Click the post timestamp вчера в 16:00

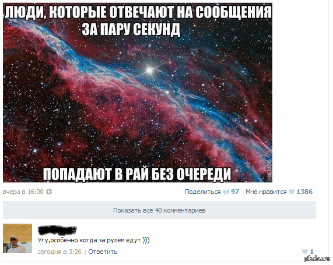pyautogui.click(x=23, y=192)
